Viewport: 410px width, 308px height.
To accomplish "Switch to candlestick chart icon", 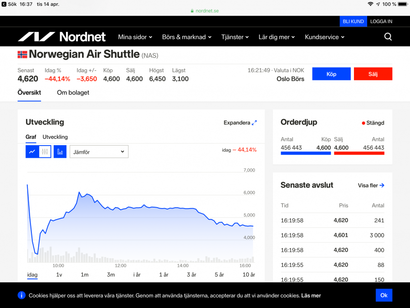I will coord(45,151).
